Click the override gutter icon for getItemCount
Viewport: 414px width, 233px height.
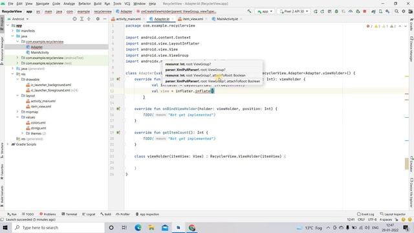point(118,132)
